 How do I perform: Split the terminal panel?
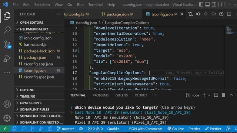pos(216,95)
